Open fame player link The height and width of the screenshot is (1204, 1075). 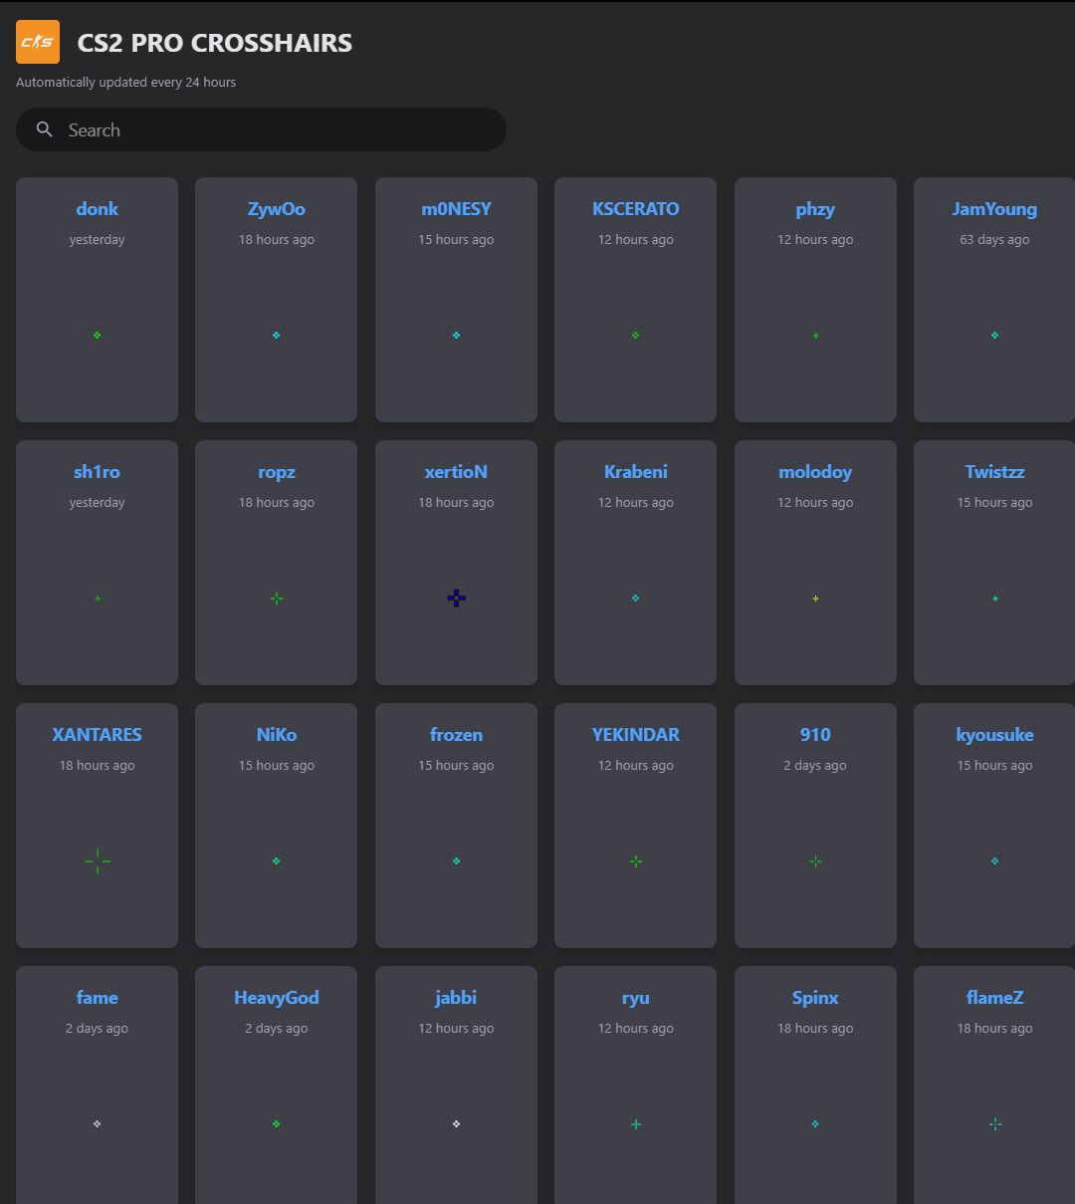[x=98, y=998]
